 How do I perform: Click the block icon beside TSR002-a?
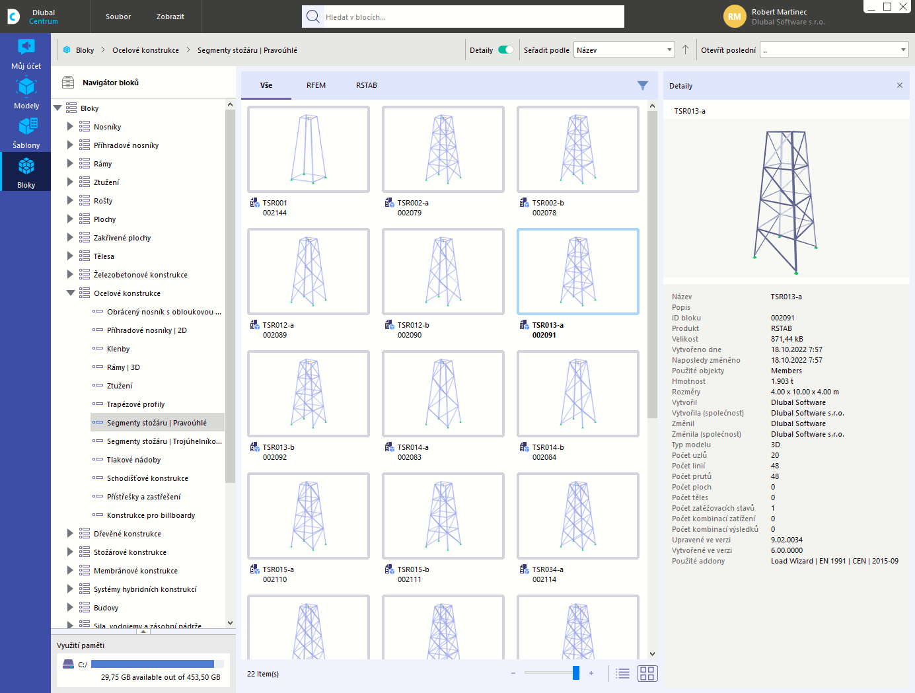point(389,203)
